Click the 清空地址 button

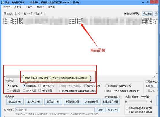(147, 14)
